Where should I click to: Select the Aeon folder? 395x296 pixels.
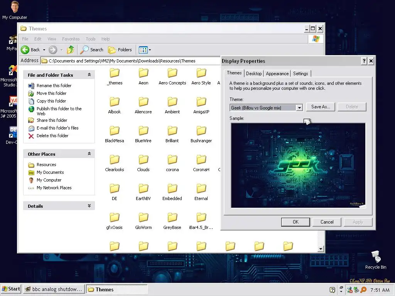click(x=143, y=77)
